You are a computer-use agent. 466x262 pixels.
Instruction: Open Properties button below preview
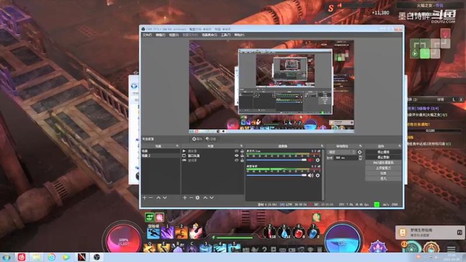(197, 139)
